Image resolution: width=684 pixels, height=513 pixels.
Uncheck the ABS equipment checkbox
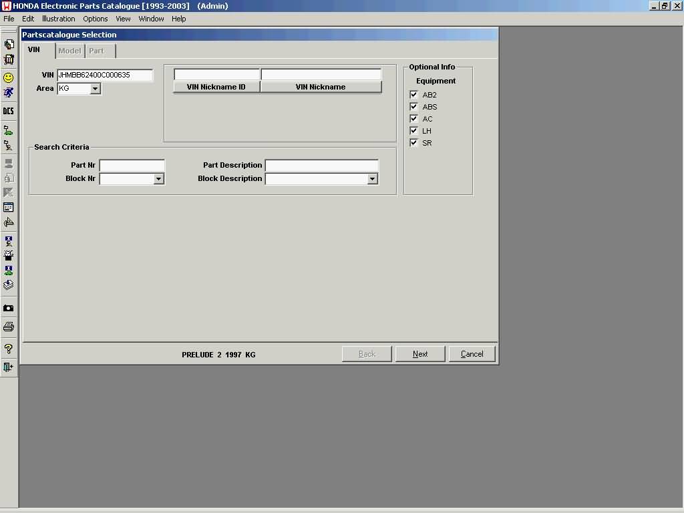tap(413, 106)
